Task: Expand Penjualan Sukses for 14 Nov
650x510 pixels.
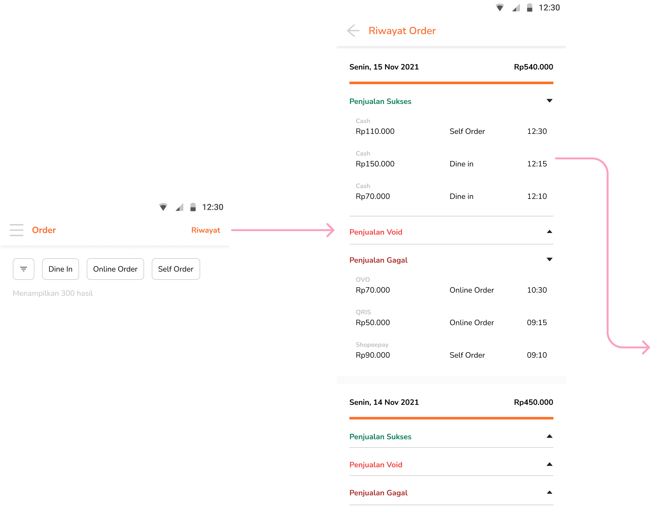Action: tap(549, 436)
